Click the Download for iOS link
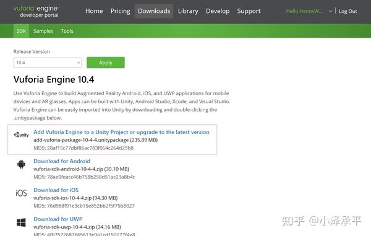The width and height of the screenshot is (371, 236). (x=56, y=190)
